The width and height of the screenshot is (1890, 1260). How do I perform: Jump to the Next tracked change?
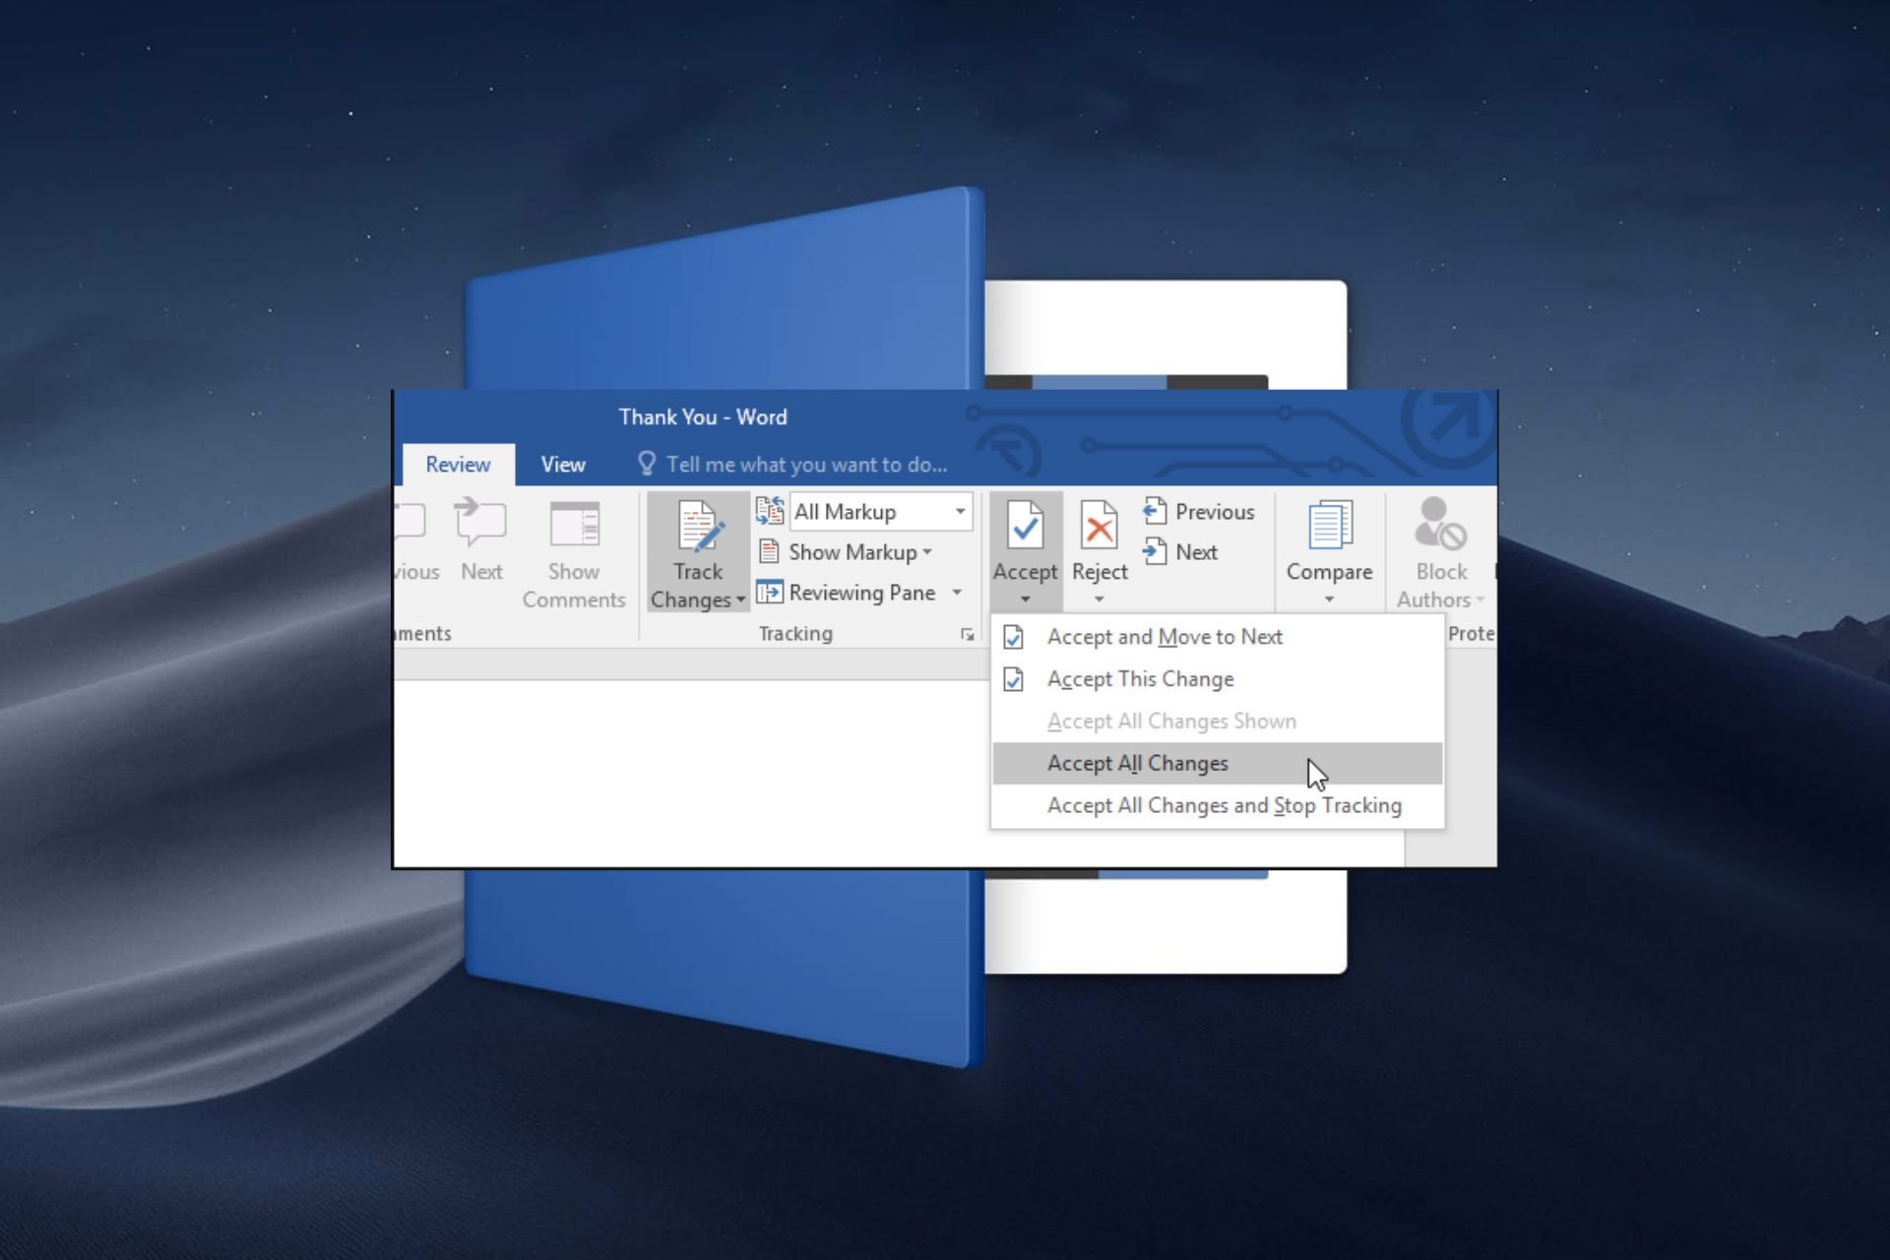pyautogui.click(x=1180, y=552)
